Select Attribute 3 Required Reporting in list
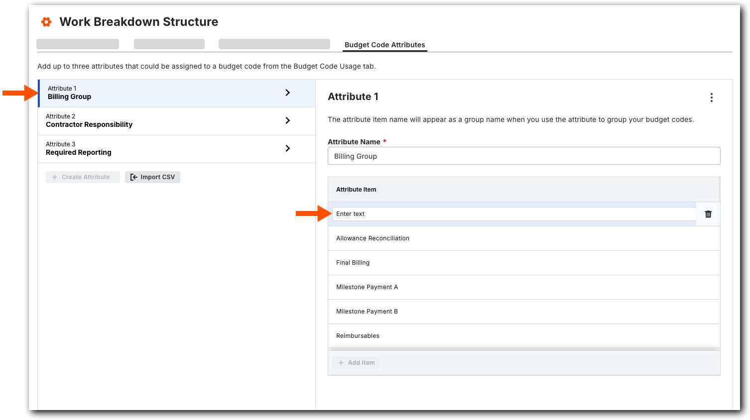This screenshot has width=750, height=420. tap(149, 149)
